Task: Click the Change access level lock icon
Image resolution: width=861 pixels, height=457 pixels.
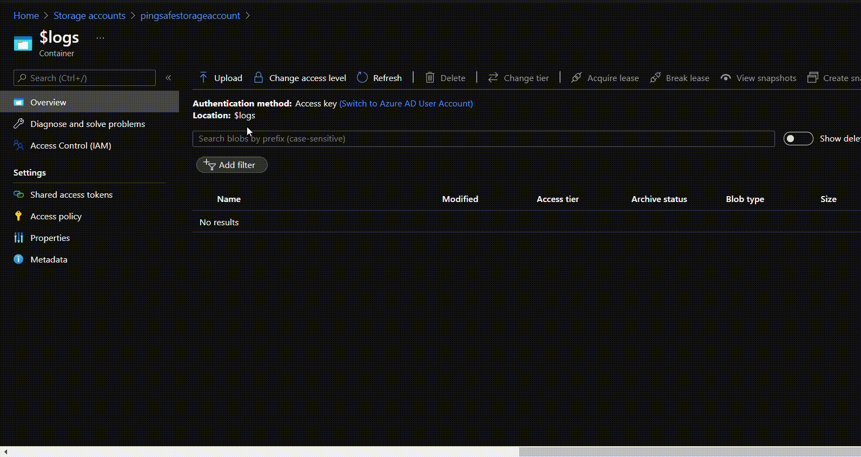Action: 259,78
